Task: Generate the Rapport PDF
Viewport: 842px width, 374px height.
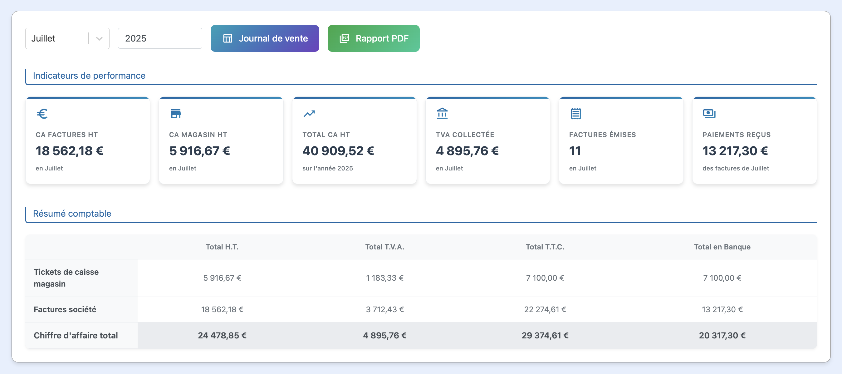Action: 381,39
